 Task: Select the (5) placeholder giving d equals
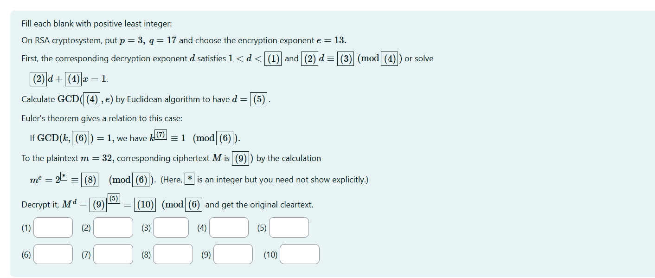pyautogui.click(x=257, y=99)
